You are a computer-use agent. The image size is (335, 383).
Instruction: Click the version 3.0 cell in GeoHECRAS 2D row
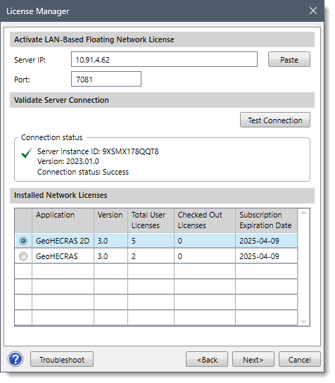[x=110, y=241]
